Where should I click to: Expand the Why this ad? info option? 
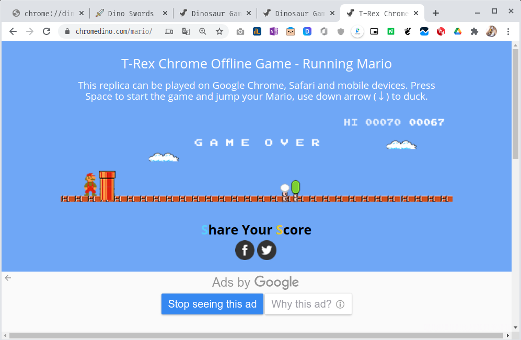[308, 304]
